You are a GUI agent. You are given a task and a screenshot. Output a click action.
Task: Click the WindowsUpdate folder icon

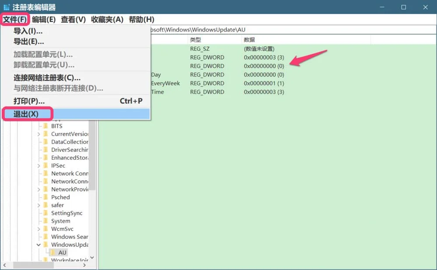click(x=46, y=245)
